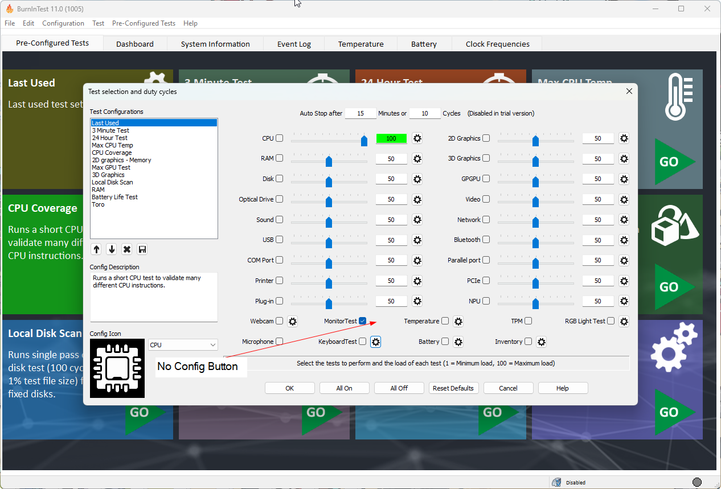This screenshot has height=489, width=721.
Task: Enable the RAM test checkbox
Action: click(x=279, y=158)
